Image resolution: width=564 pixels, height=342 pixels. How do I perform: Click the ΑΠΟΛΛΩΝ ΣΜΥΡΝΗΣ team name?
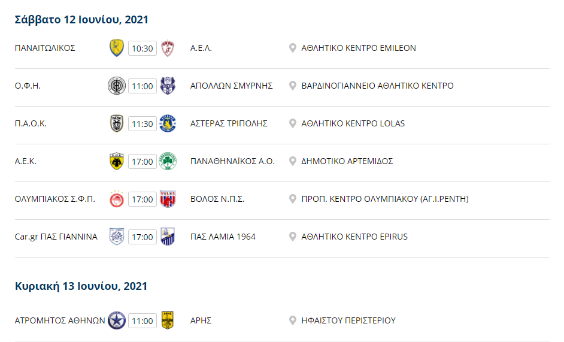click(231, 86)
